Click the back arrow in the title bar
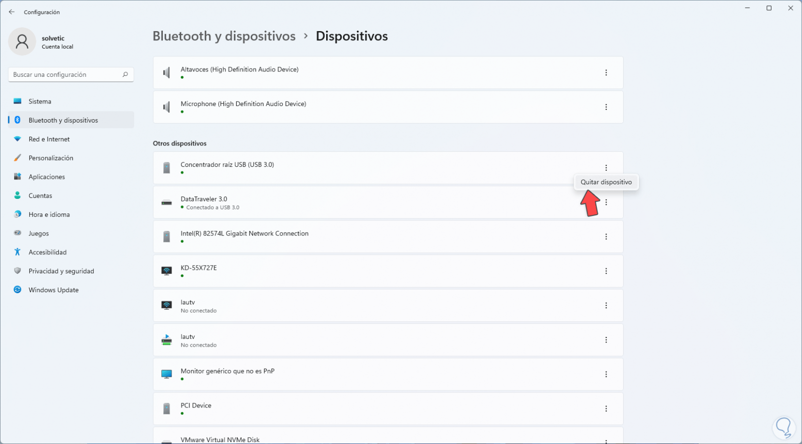This screenshot has width=802, height=444. pos(12,12)
